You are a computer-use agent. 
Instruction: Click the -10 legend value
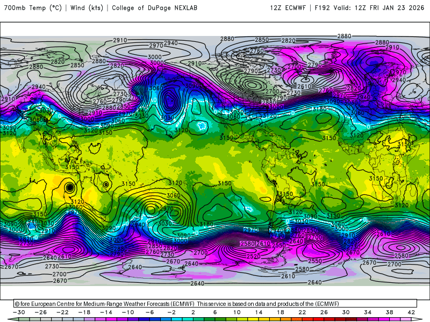[x=128, y=312]
